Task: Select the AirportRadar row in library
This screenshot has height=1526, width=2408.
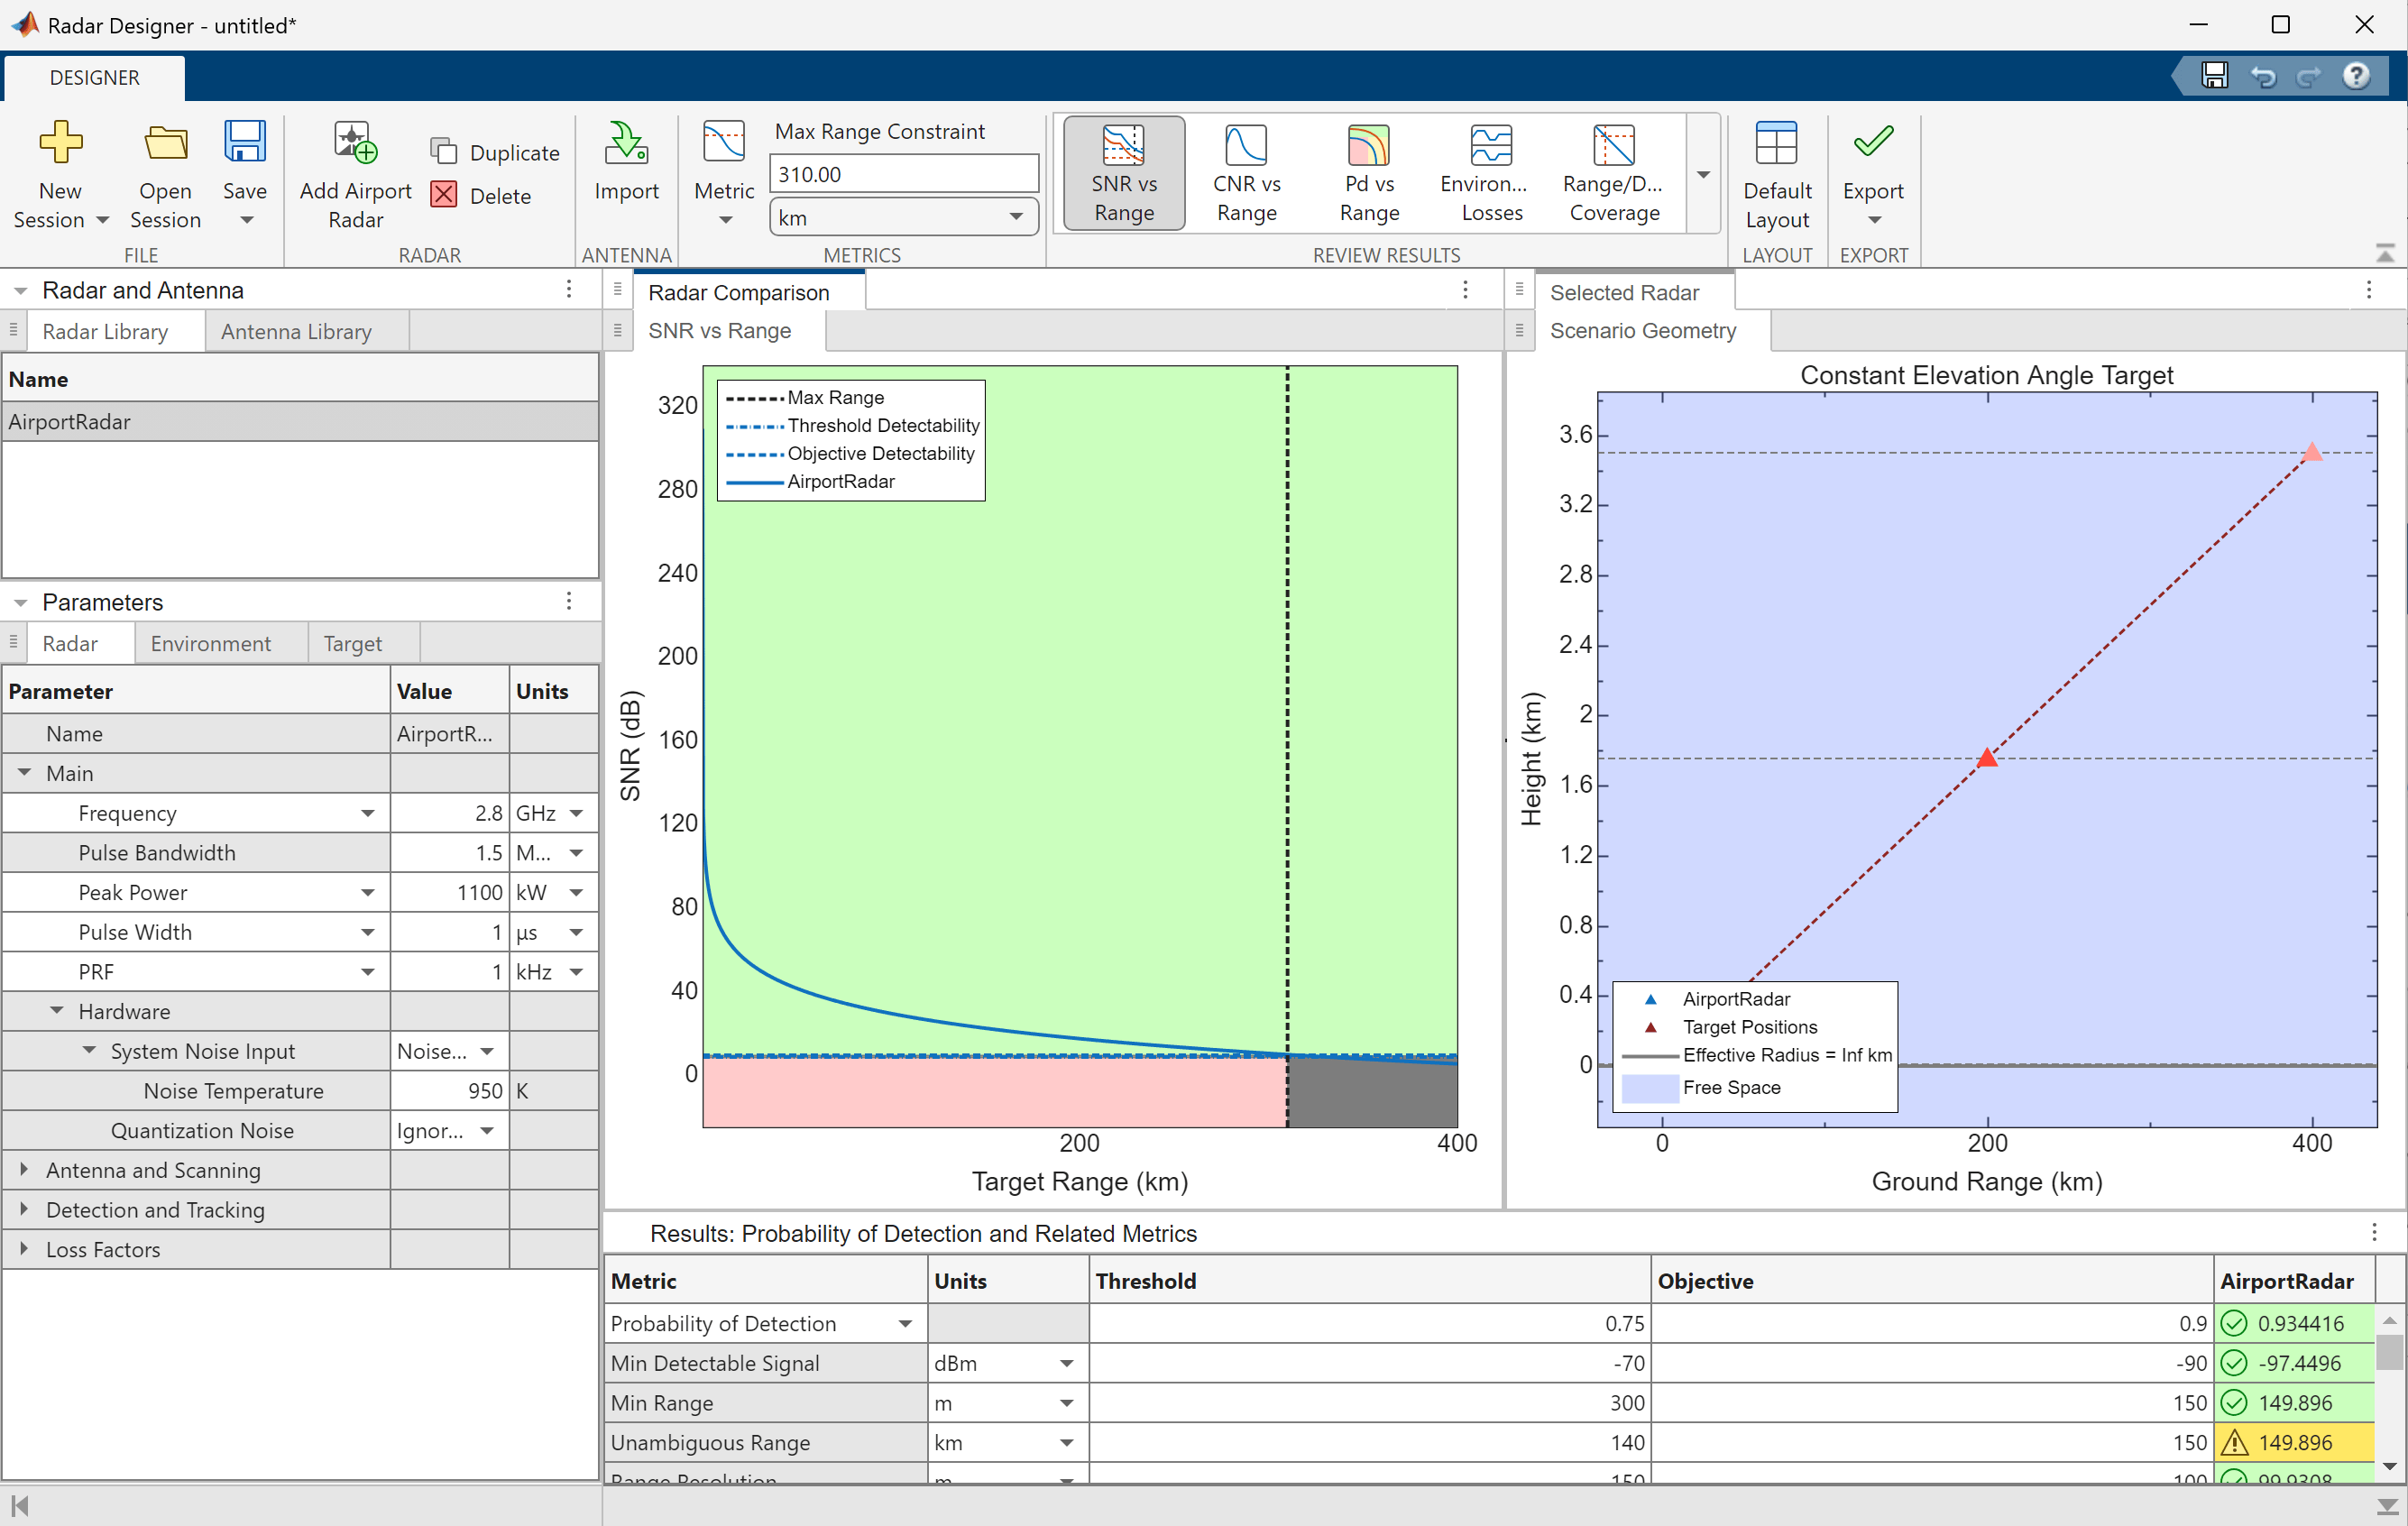Action: (x=300, y=422)
